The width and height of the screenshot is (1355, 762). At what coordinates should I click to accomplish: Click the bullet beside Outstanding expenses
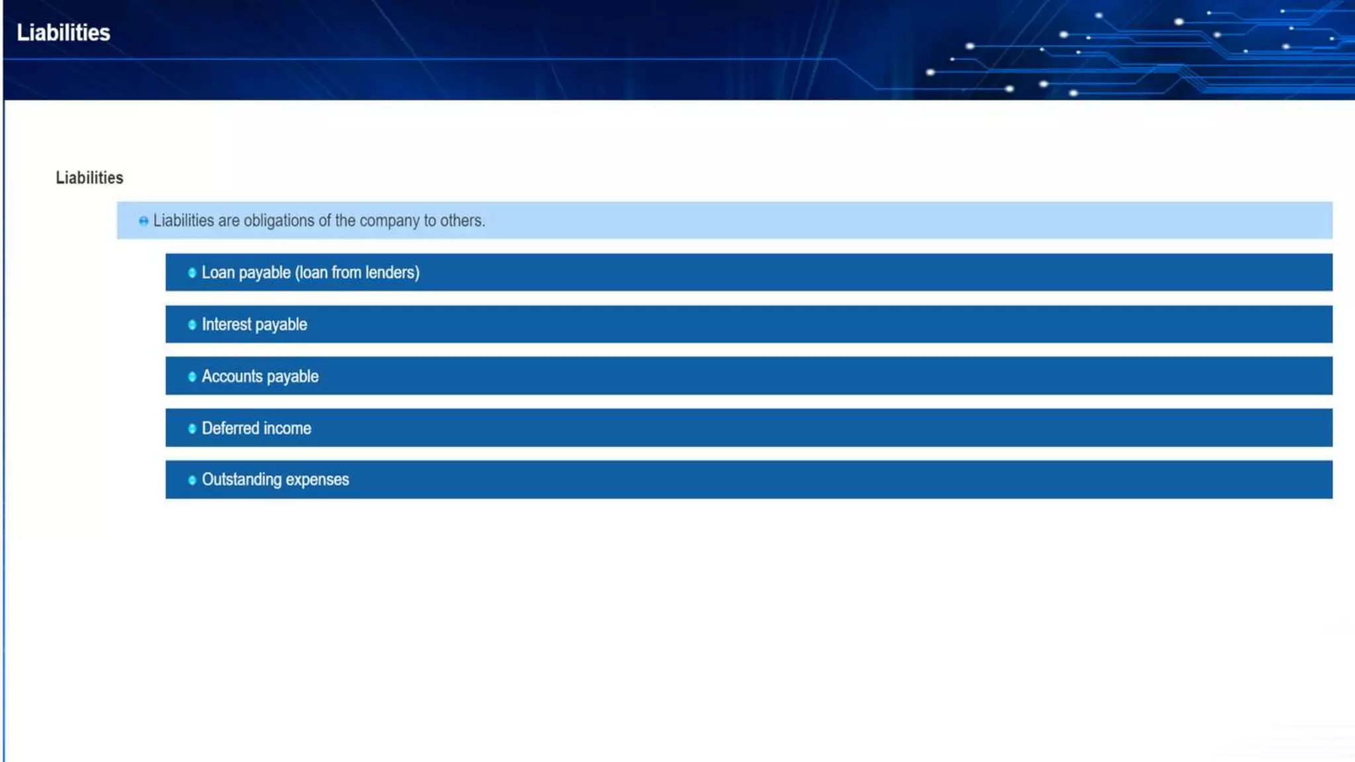[x=192, y=480]
